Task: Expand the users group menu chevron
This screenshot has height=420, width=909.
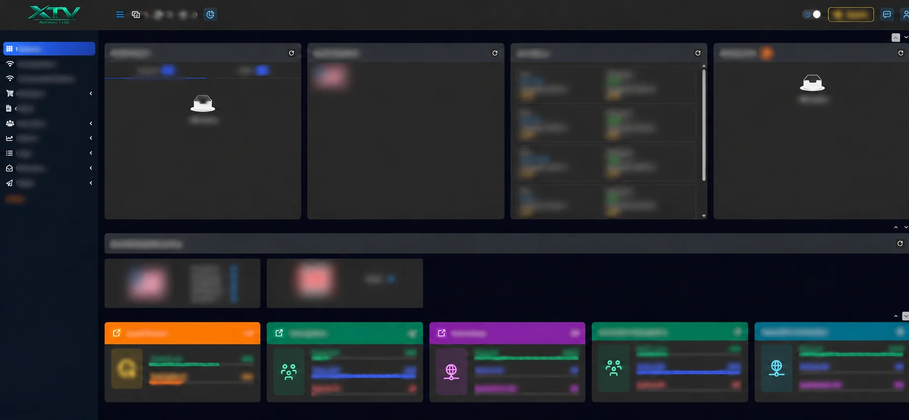Action: click(91, 124)
